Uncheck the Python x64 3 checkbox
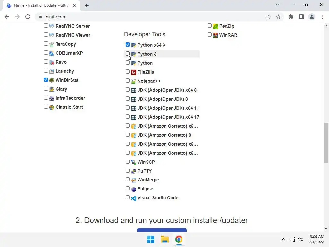 tap(128, 44)
